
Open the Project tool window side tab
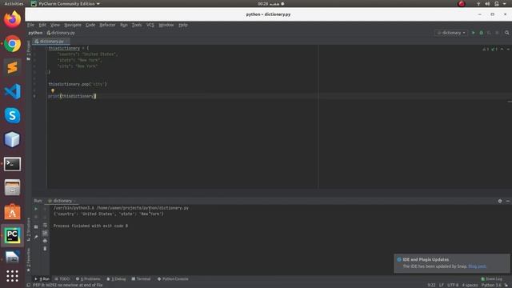29,51
